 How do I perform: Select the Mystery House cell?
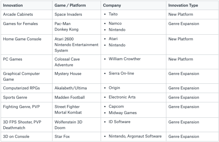pyautogui.click(x=68, y=74)
